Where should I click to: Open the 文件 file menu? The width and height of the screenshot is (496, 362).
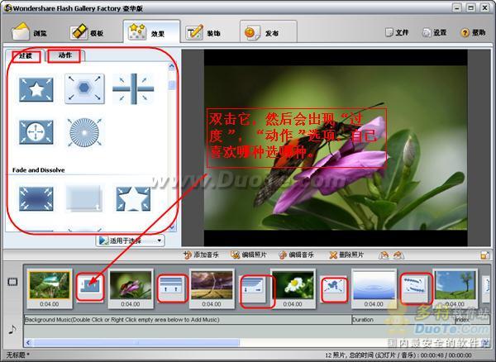397,33
